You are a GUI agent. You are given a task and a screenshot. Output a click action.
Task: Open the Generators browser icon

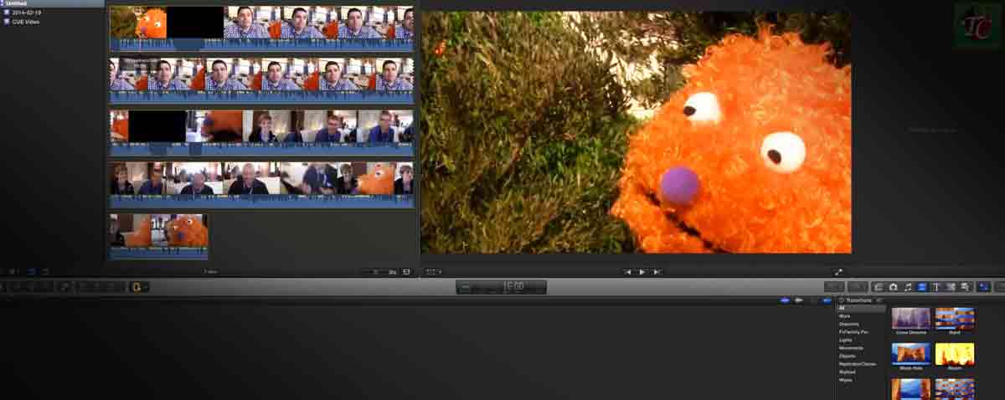(x=950, y=287)
